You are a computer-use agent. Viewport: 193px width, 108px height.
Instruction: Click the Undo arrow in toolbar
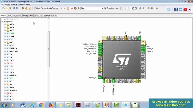(62, 8)
